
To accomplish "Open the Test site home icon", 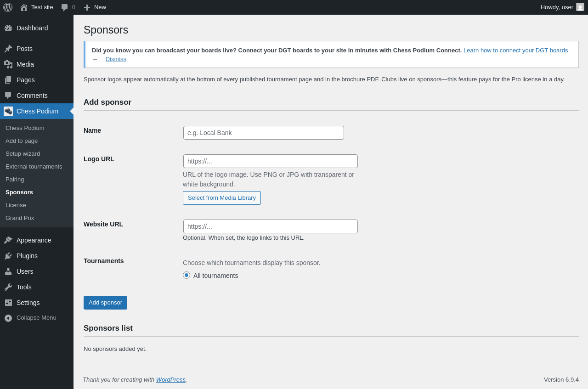I will (24, 7).
